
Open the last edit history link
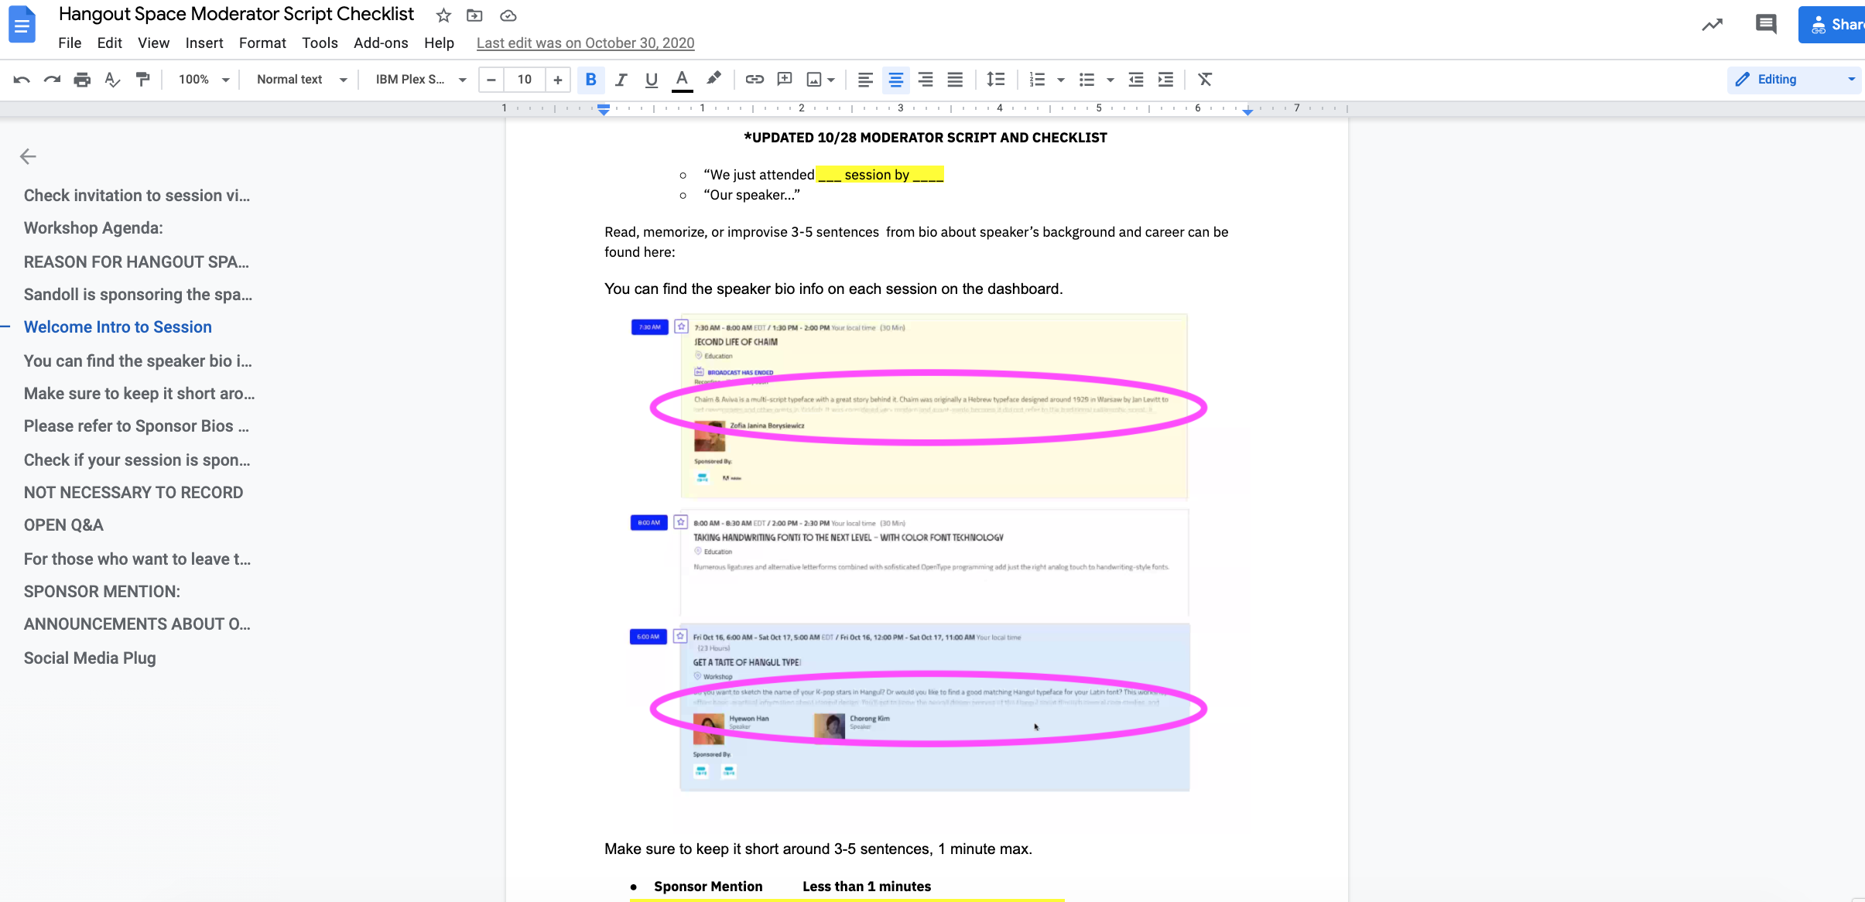[585, 43]
